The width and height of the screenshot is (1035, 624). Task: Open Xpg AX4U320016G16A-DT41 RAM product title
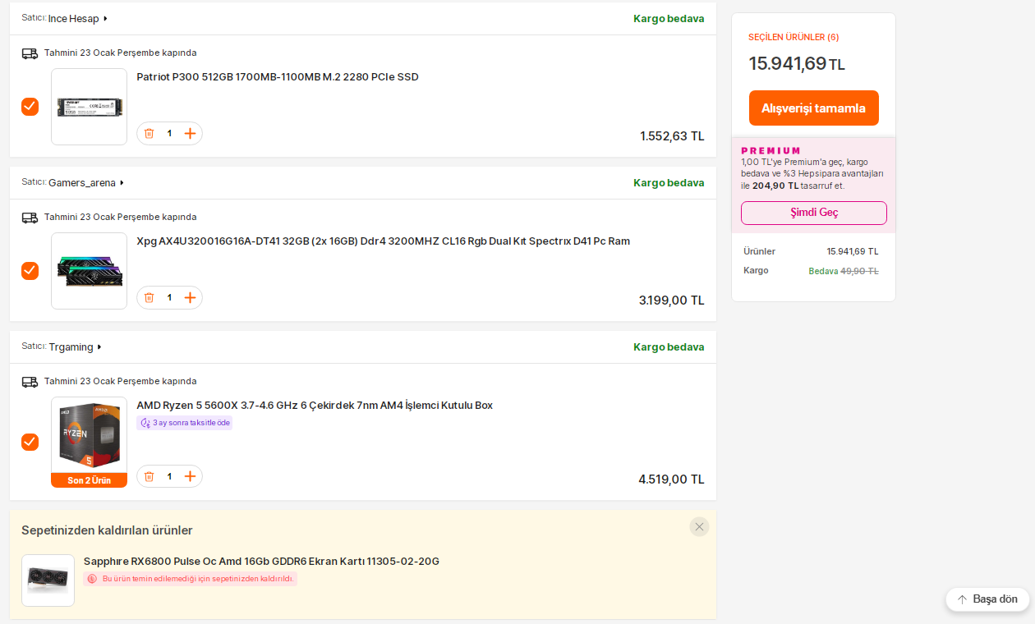pos(384,241)
